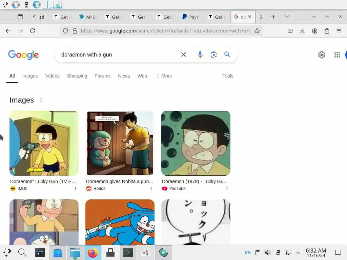
Task: Open the Firefox account icon
Action: coord(314,31)
